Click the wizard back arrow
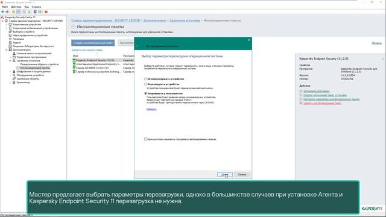The width and height of the screenshot is (386, 217). pos(137,46)
